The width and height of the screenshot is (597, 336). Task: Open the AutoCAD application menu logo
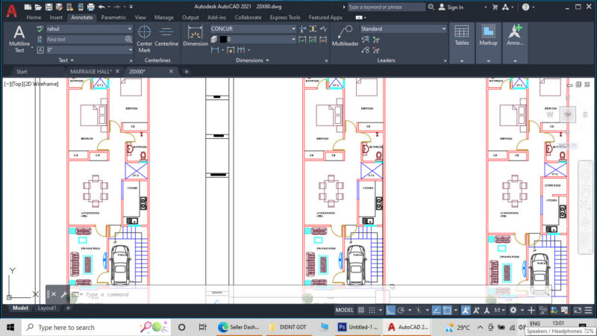coord(11,10)
